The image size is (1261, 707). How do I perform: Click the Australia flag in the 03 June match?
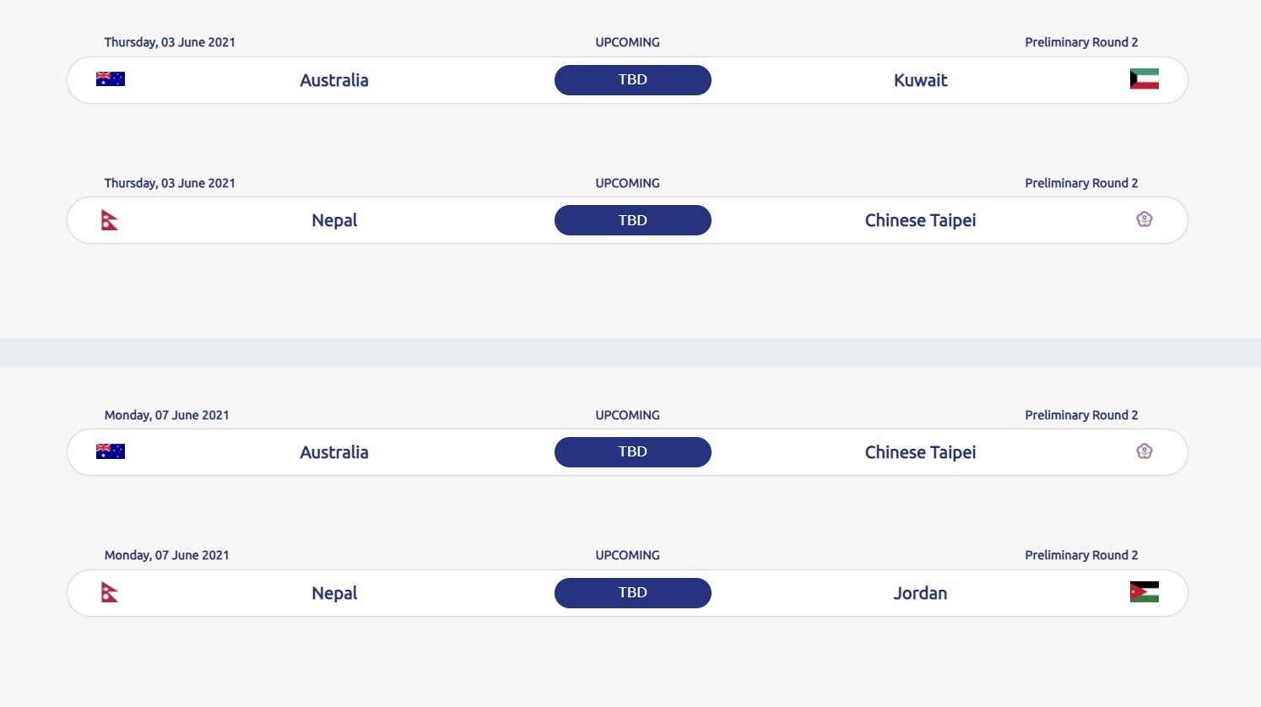[x=111, y=79]
